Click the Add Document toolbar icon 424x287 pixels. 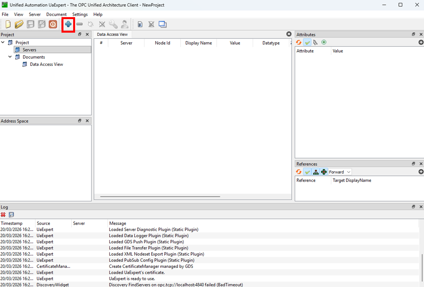point(140,24)
